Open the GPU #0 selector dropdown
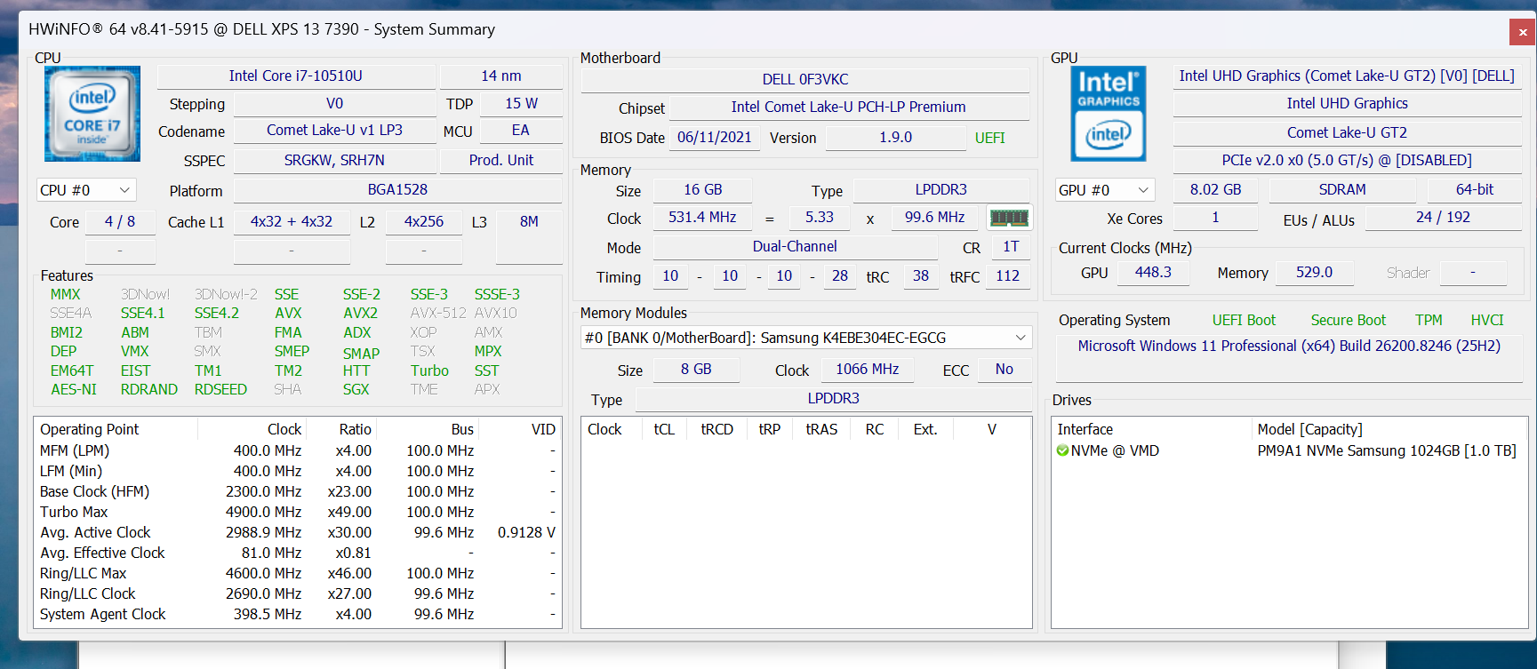 (x=1104, y=190)
